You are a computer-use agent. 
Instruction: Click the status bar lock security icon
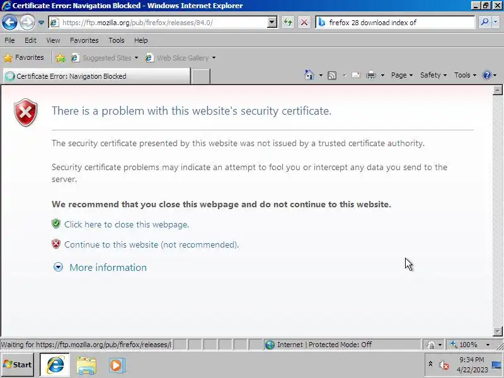click(x=430, y=345)
